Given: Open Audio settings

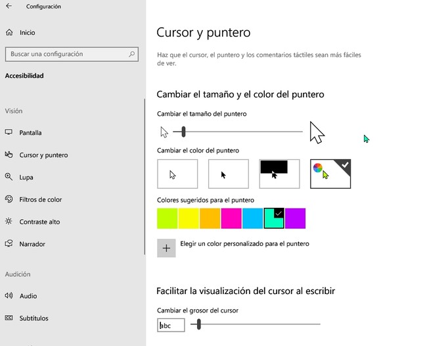Looking at the screenshot, I should pos(28,296).
